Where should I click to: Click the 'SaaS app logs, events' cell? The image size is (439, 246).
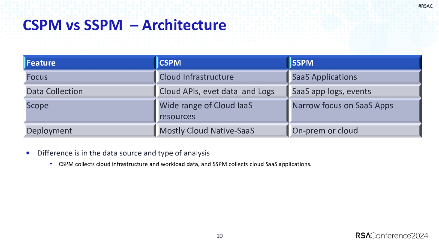coord(355,91)
